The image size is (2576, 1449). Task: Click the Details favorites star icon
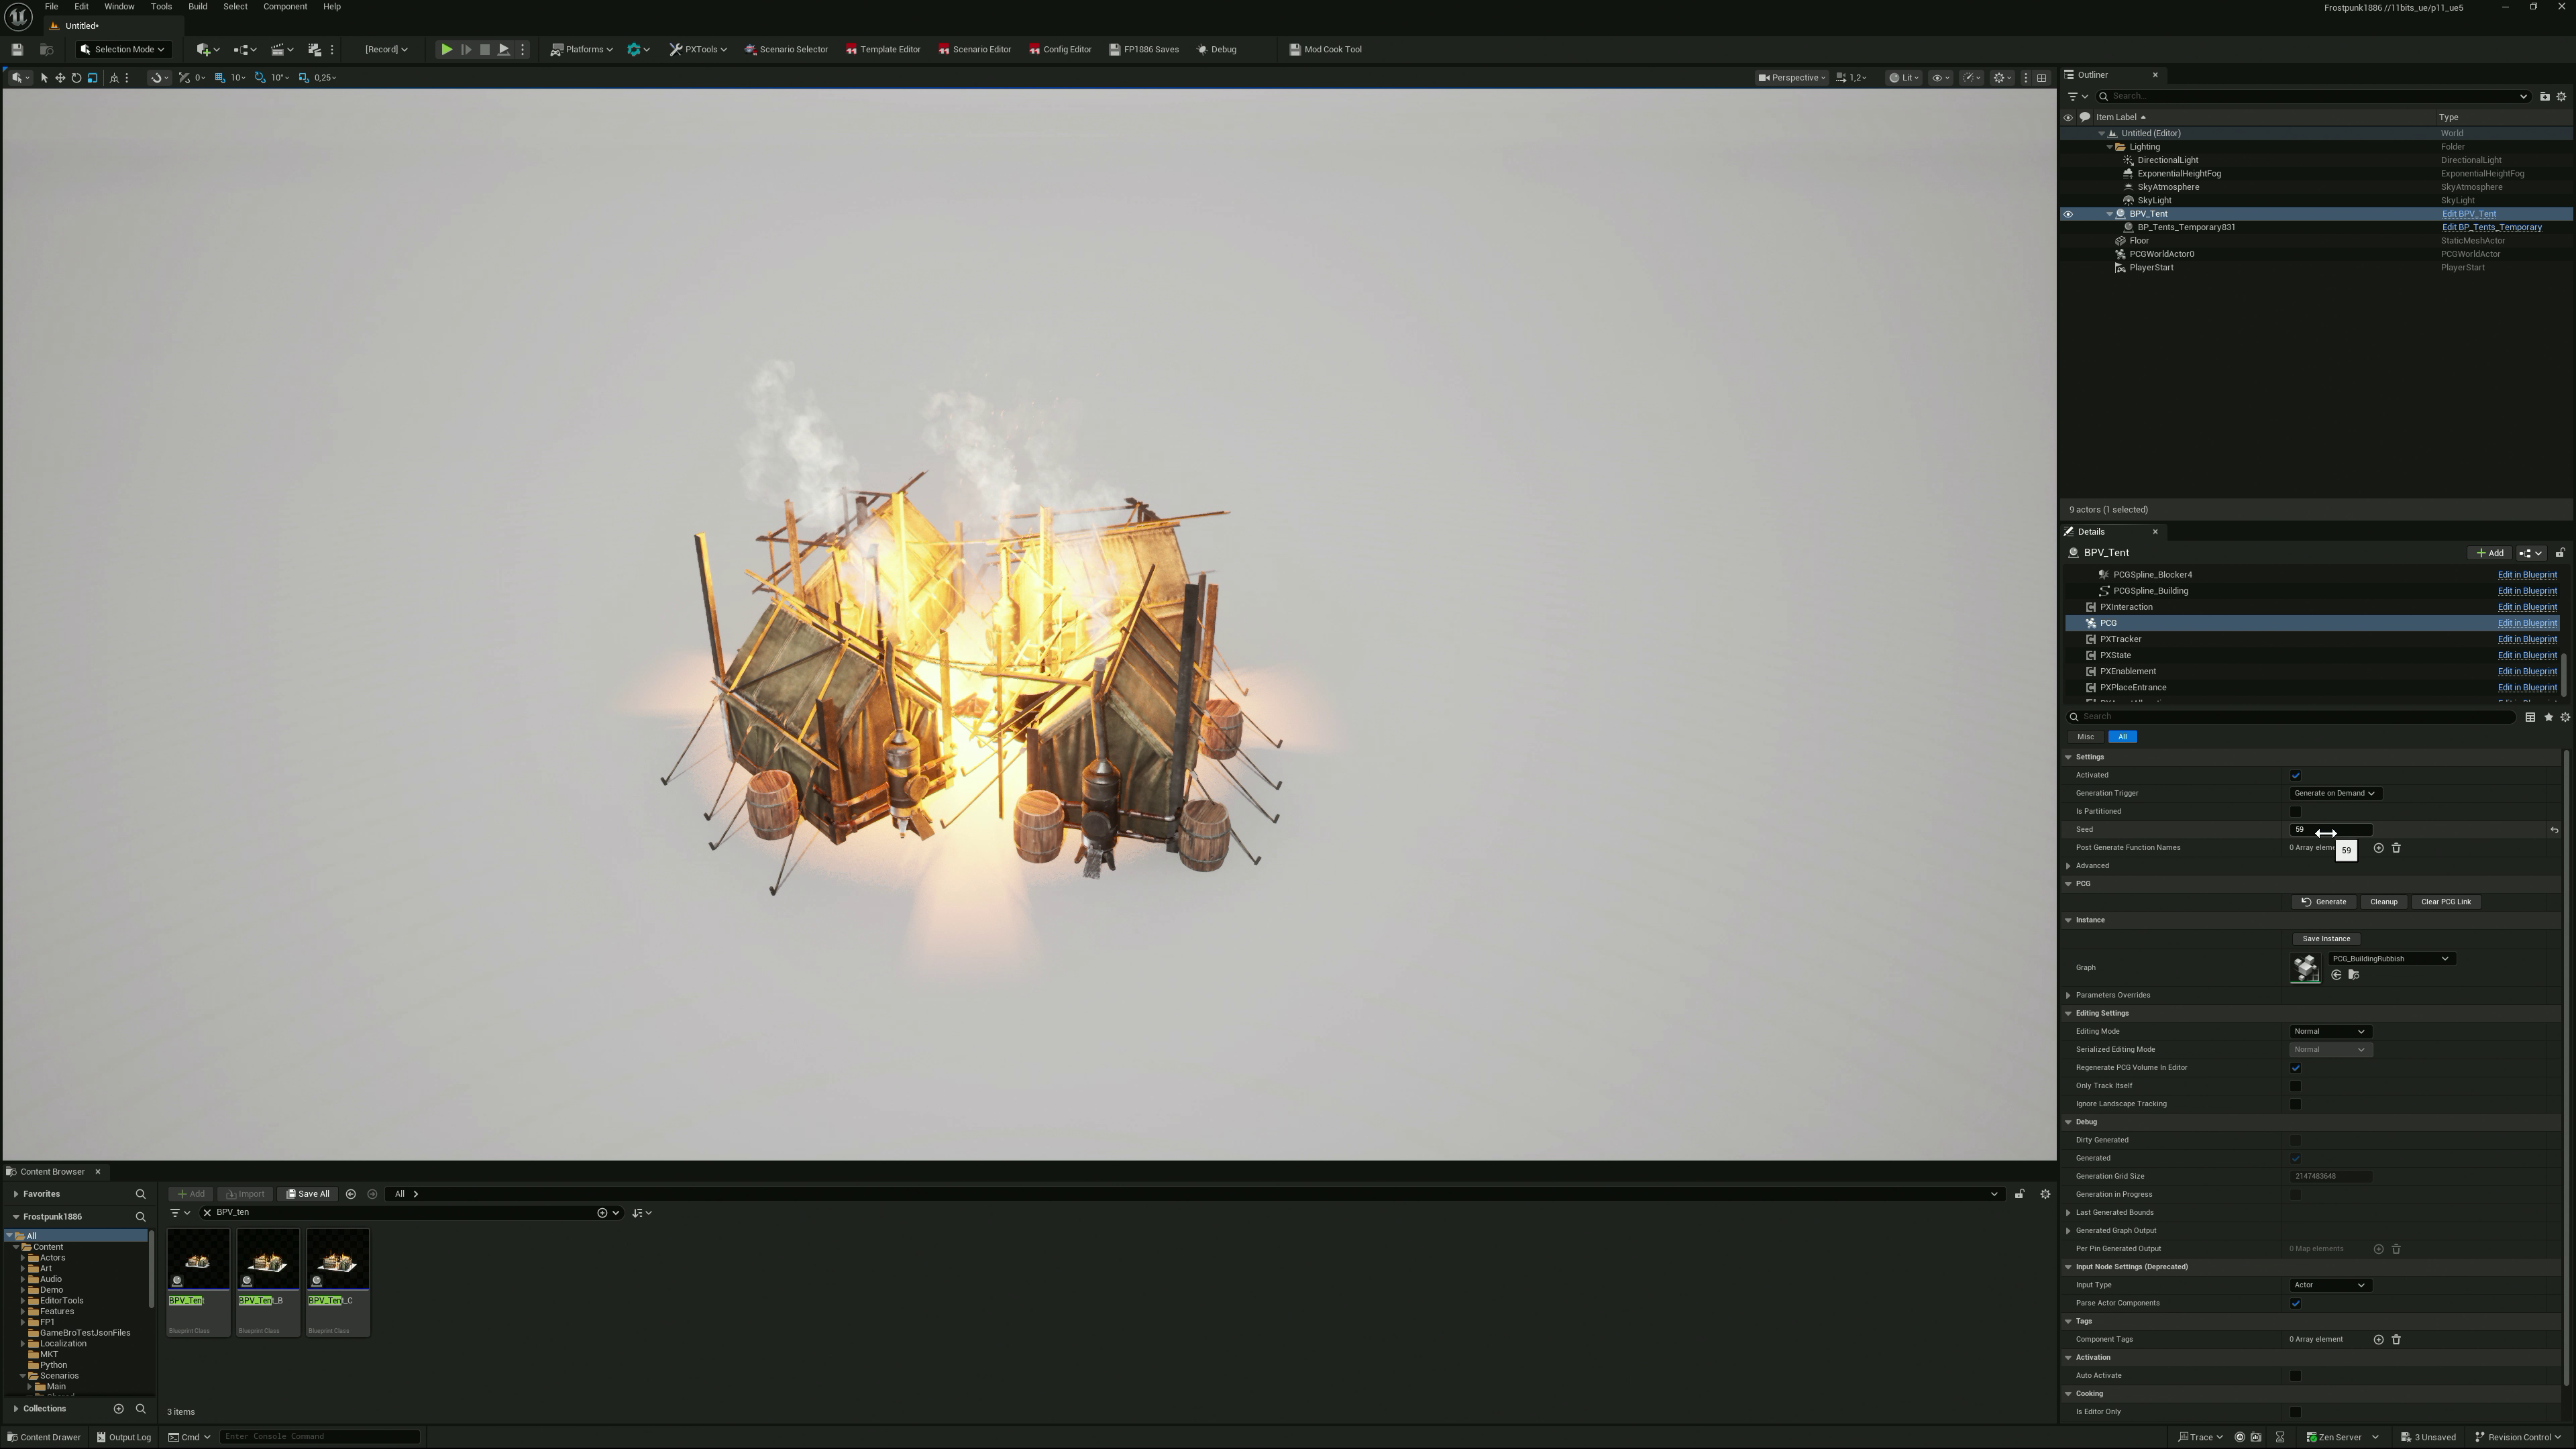pos(2548,717)
